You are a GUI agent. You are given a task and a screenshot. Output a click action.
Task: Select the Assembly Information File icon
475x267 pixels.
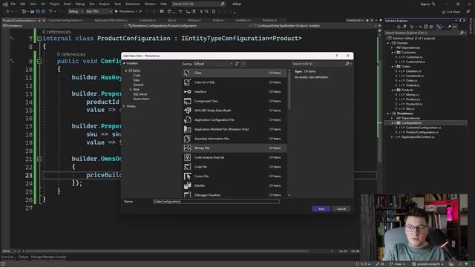pyautogui.click(x=188, y=139)
